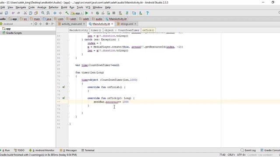Click the Undo arrow in toolbar

click(13, 13)
